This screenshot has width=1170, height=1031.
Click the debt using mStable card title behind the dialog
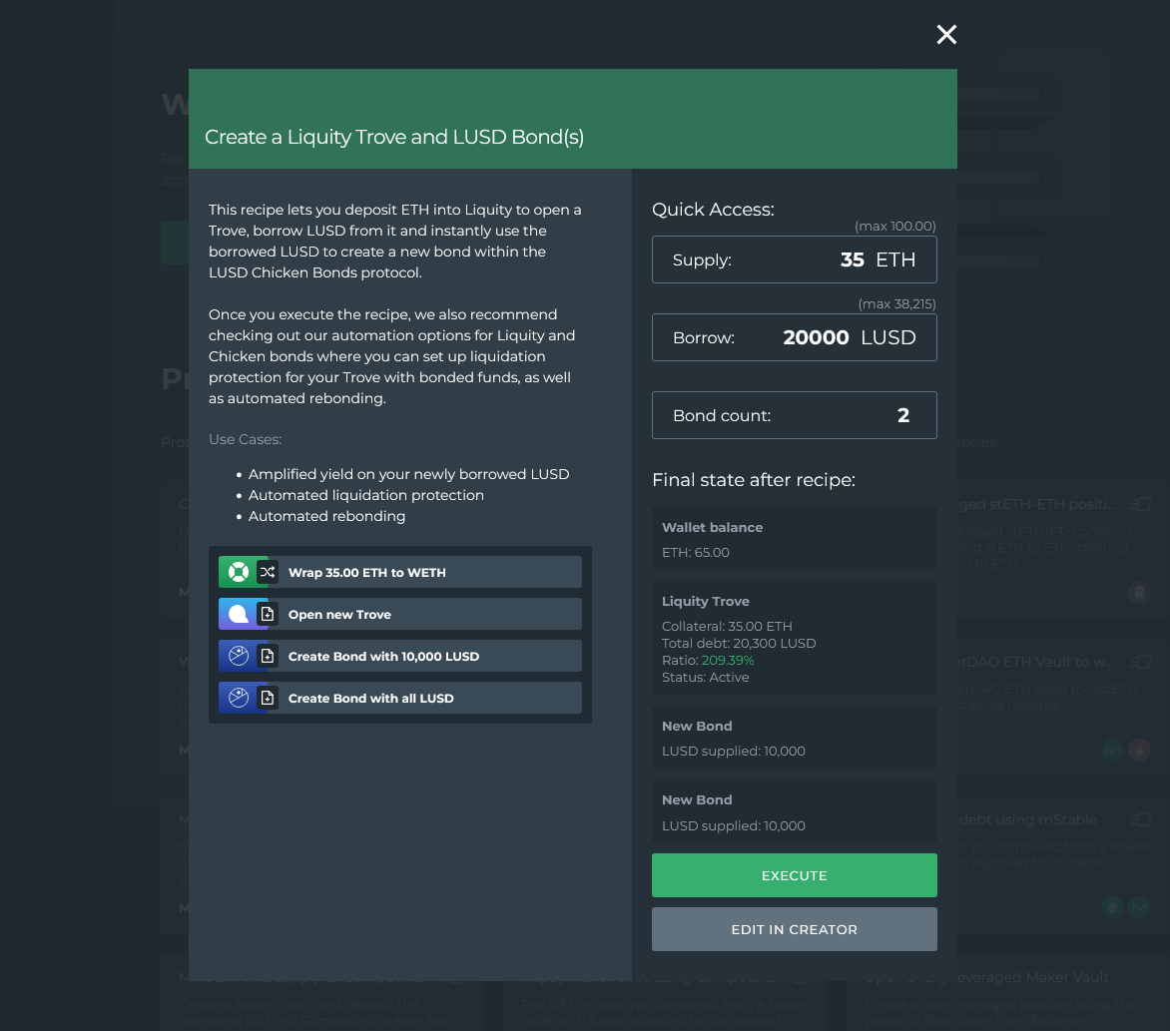click(1027, 819)
